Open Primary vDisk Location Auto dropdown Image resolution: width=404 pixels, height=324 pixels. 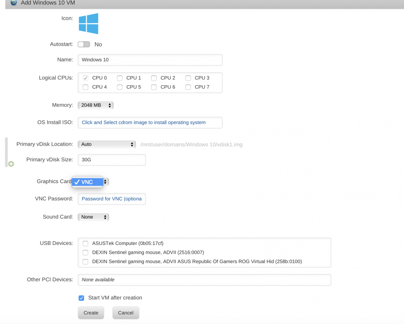pyautogui.click(x=107, y=144)
